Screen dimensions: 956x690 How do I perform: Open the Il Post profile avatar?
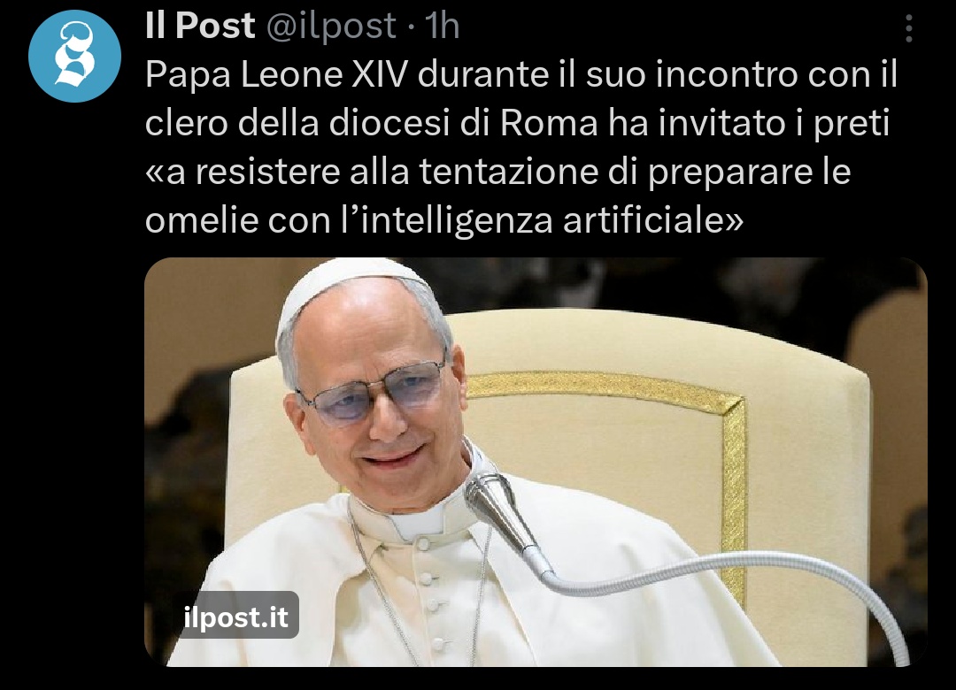74,56
